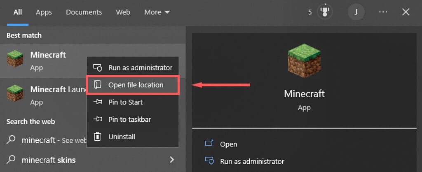The width and height of the screenshot is (422, 172).
Task: Click the 'App' label under preview title
Action: coord(304,108)
